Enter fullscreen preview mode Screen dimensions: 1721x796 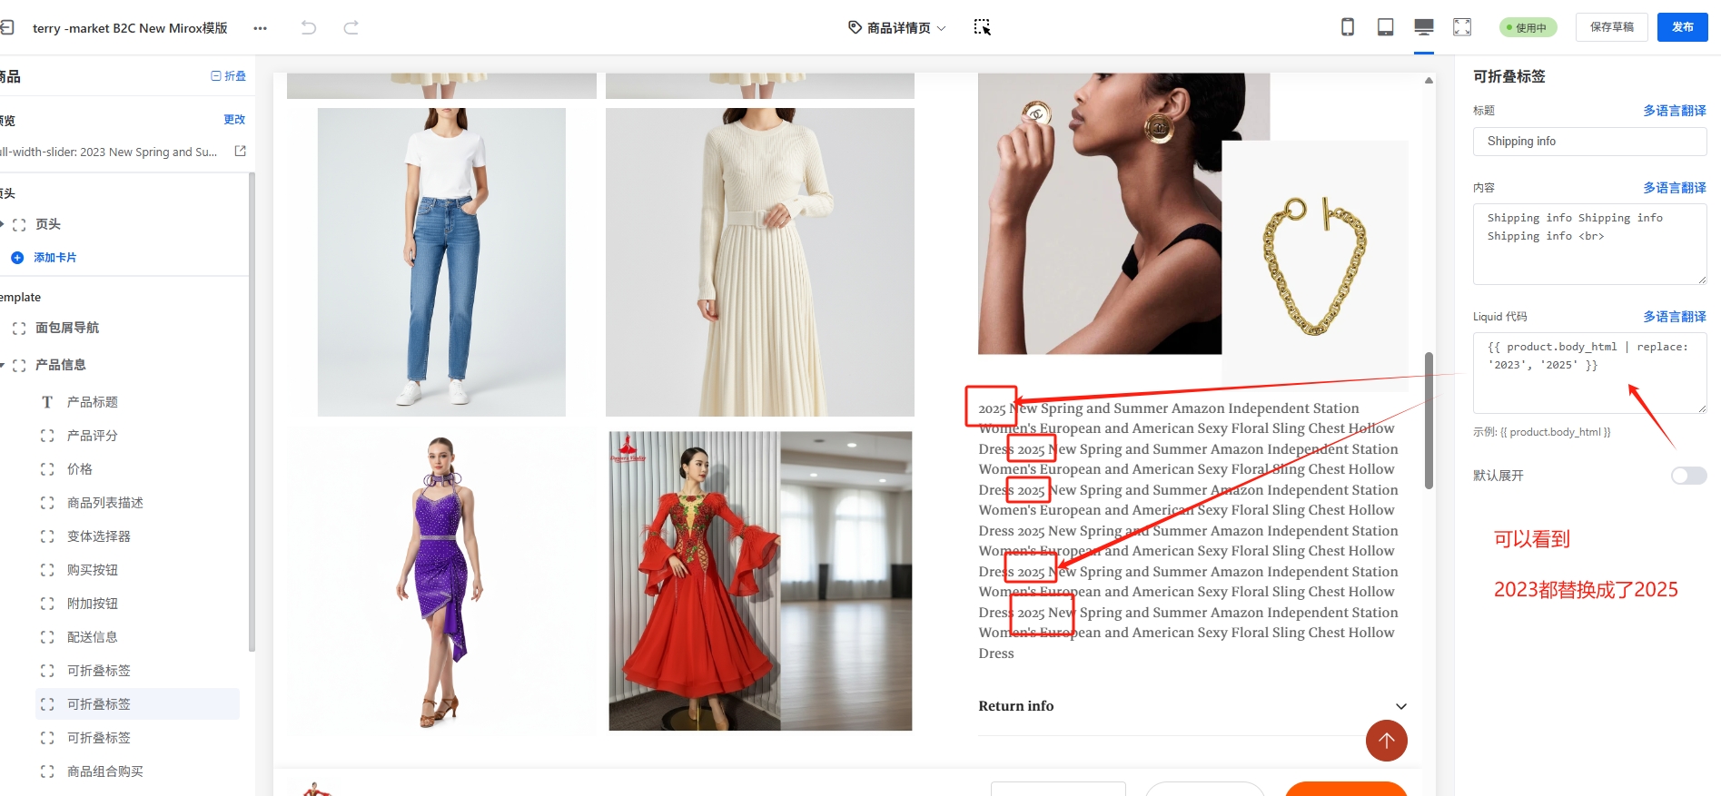pyautogui.click(x=1462, y=27)
